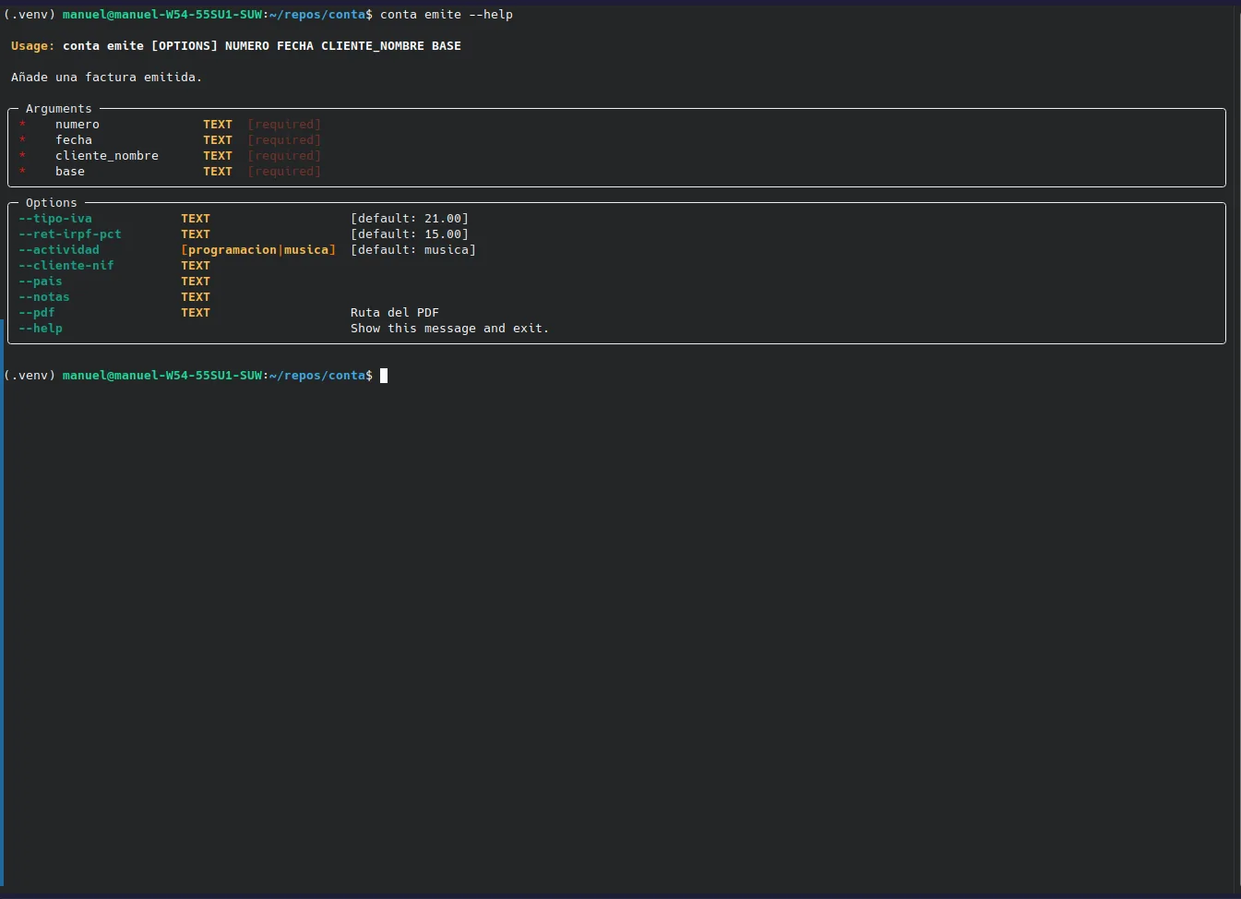Click the base argument label
Image resolution: width=1241 pixels, height=899 pixels.
[x=69, y=171]
